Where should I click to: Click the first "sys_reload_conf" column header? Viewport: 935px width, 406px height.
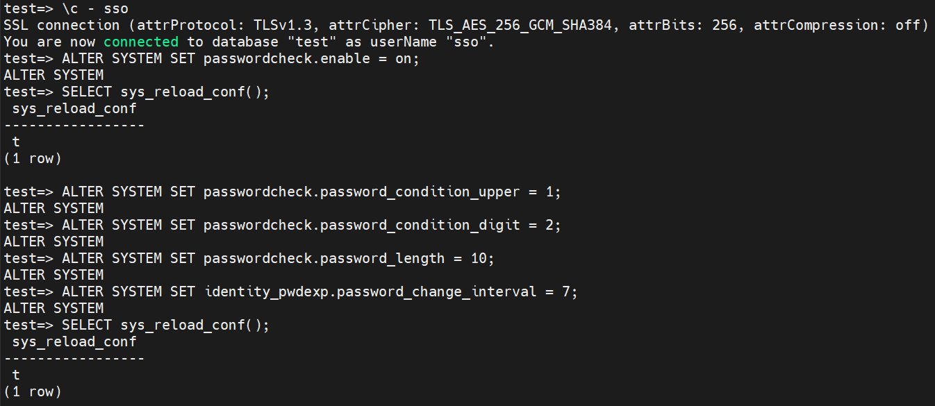pos(74,109)
